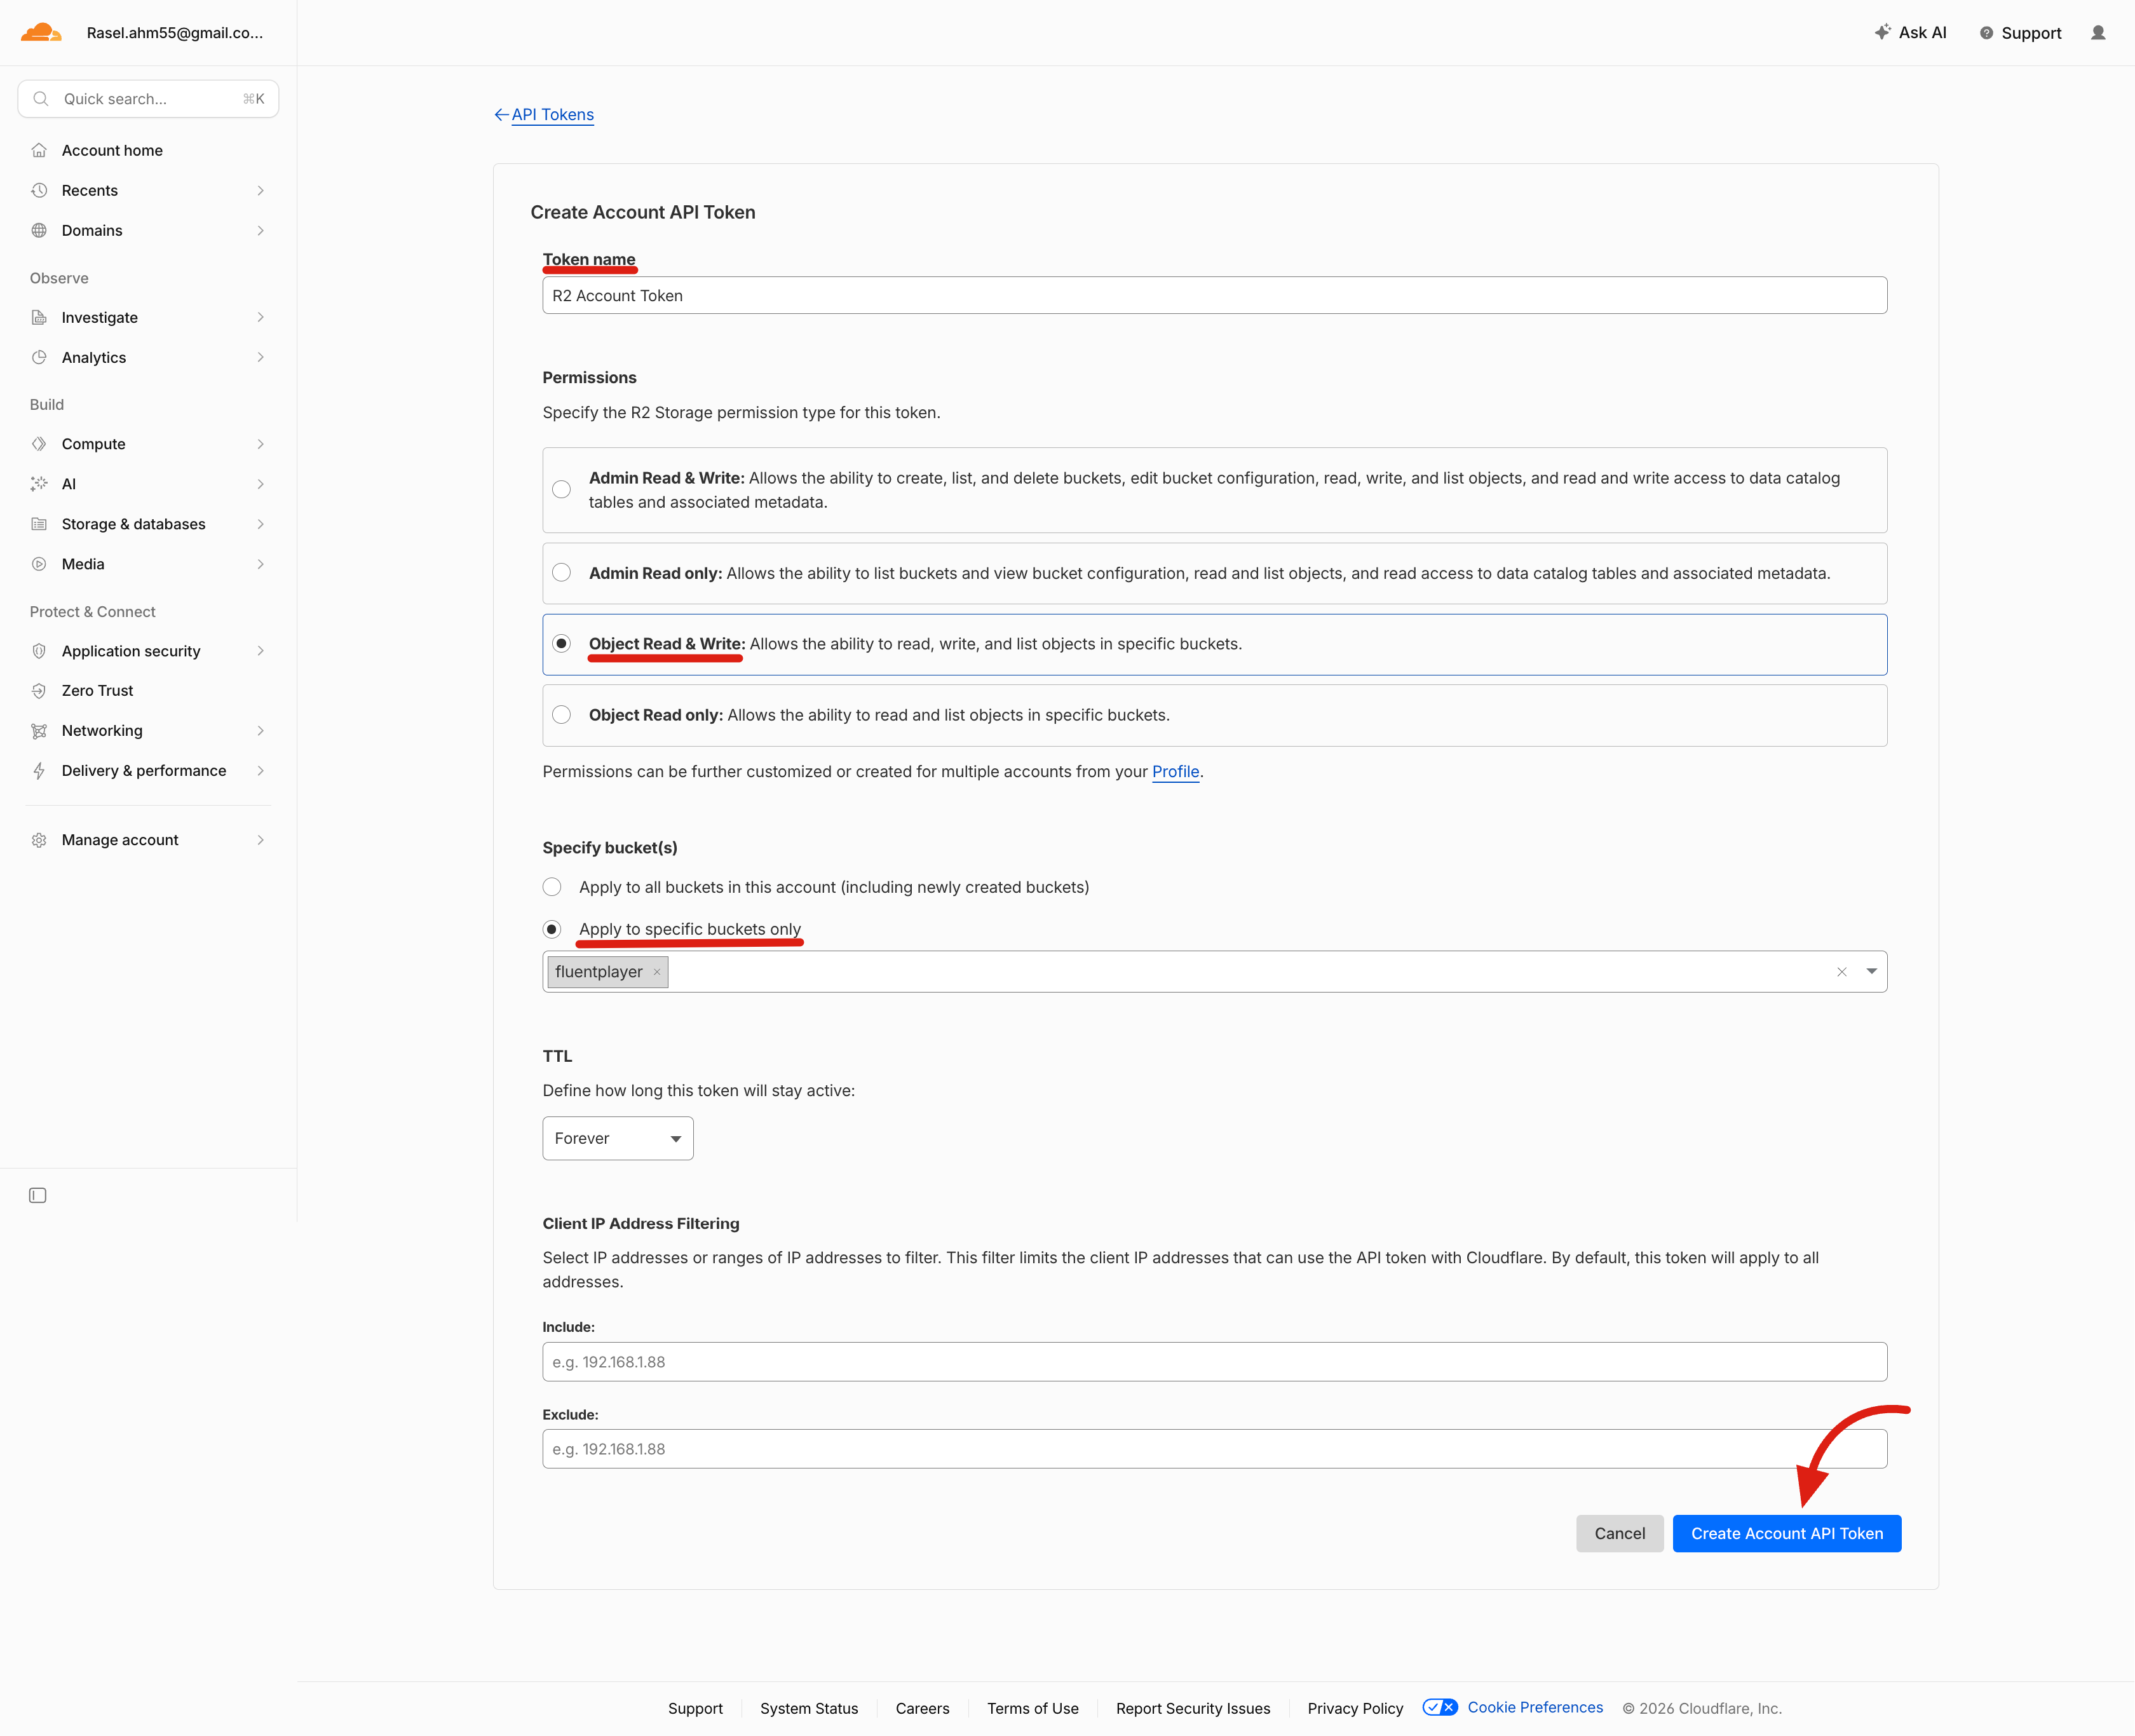
Task: Click the Token name input field
Action: [1214, 295]
